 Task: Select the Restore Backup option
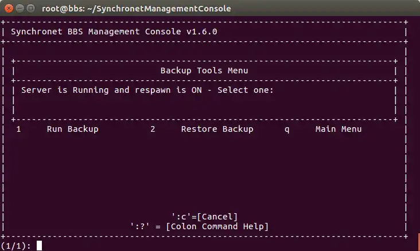(x=217, y=129)
